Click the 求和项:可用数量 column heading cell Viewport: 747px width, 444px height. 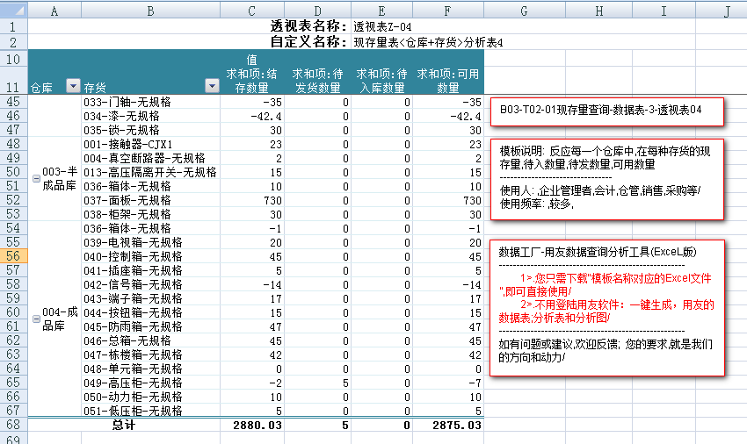(x=448, y=80)
